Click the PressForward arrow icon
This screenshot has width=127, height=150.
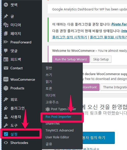coord(6,42)
